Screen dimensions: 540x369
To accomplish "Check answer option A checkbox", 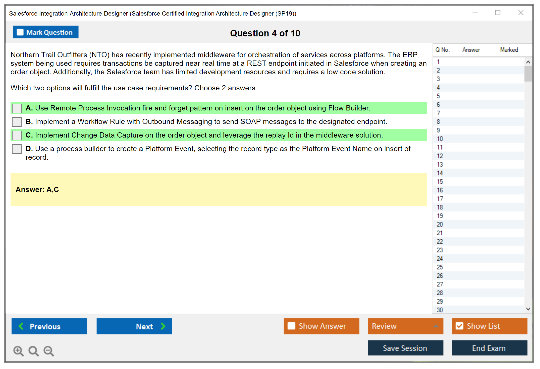I will click(17, 108).
